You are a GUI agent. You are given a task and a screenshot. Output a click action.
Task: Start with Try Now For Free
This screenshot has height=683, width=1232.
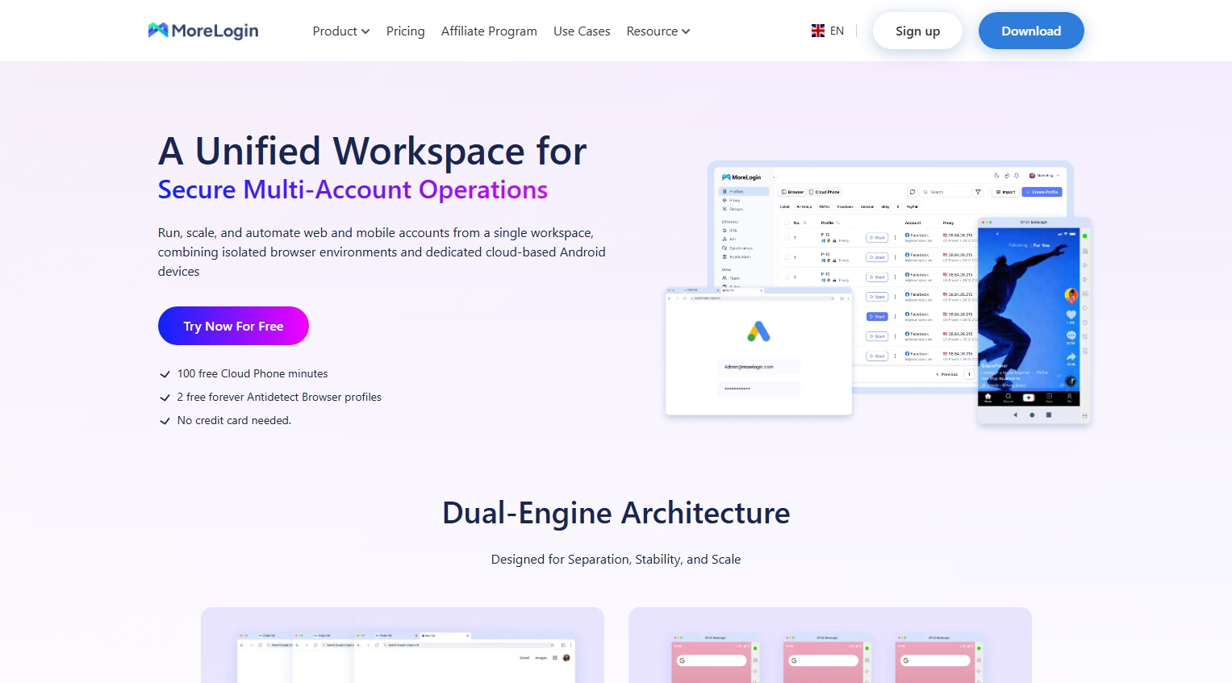pyautogui.click(x=233, y=326)
